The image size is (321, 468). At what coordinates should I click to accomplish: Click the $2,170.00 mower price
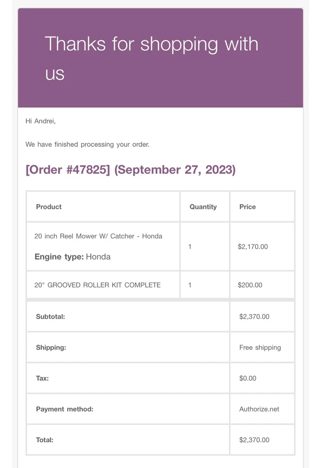[x=253, y=247]
